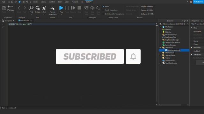Switch to the AVATAR ribbon tab

52,2
